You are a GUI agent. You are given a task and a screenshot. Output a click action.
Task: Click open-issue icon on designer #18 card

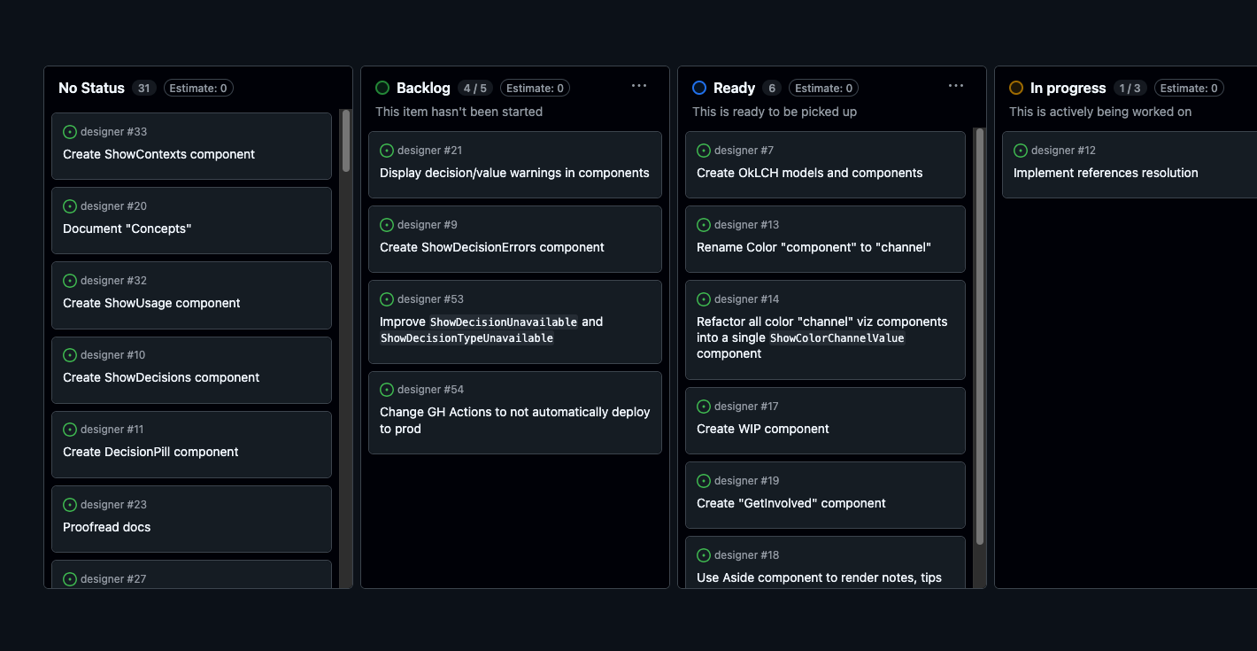pos(704,555)
